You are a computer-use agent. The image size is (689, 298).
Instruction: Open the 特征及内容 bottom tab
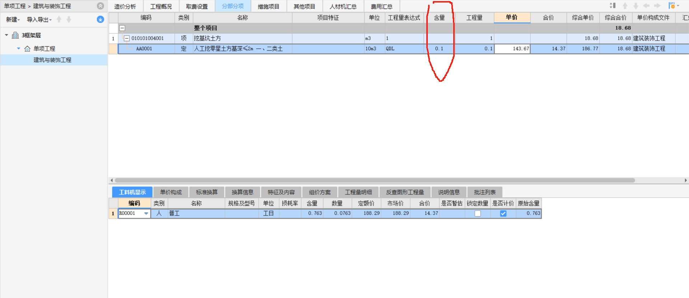281,192
